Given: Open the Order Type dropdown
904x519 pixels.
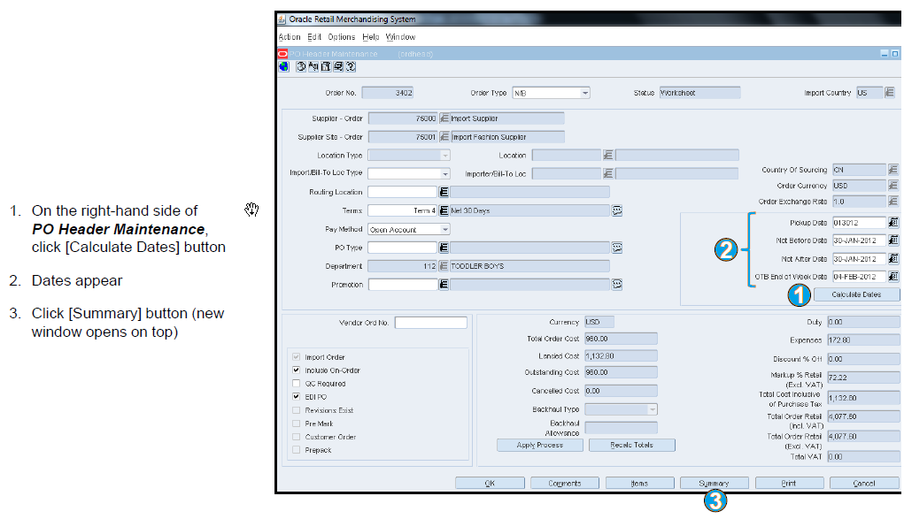Looking at the screenshot, I should point(583,92).
